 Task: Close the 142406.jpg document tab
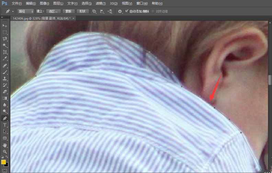[x=73, y=18]
